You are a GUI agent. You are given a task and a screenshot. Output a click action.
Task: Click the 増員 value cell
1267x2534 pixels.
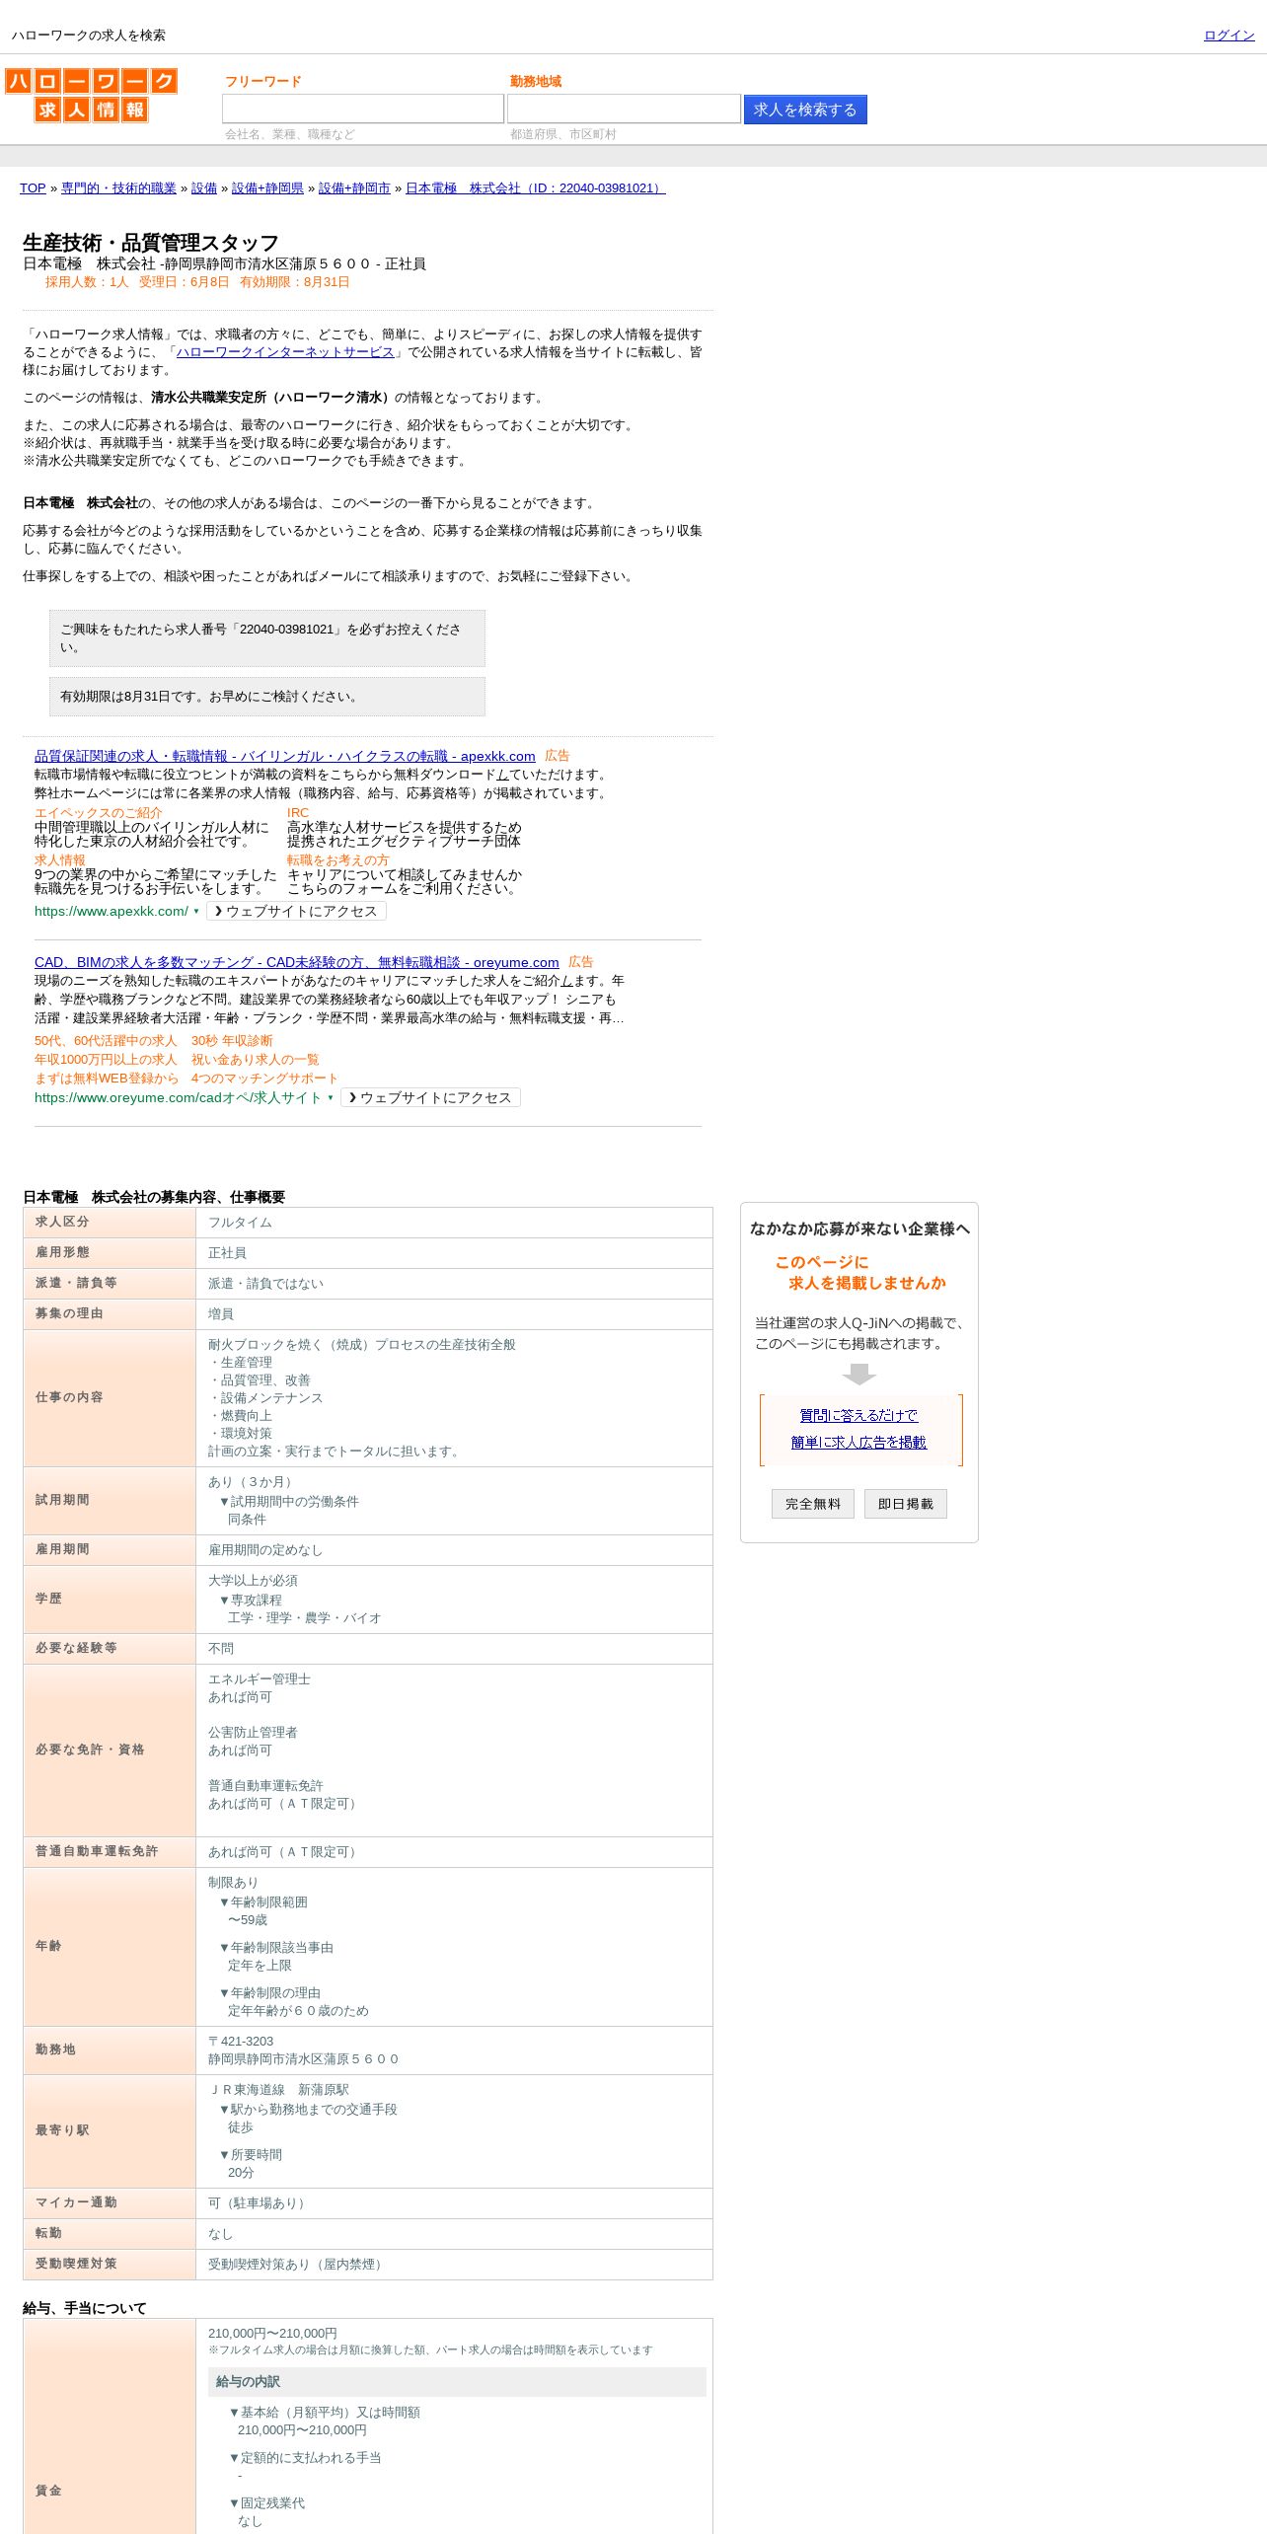(x=454, y=1314)
